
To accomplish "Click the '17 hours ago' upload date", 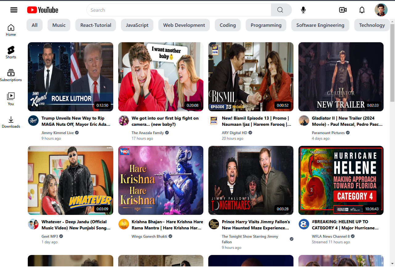I will pos(142,138).
